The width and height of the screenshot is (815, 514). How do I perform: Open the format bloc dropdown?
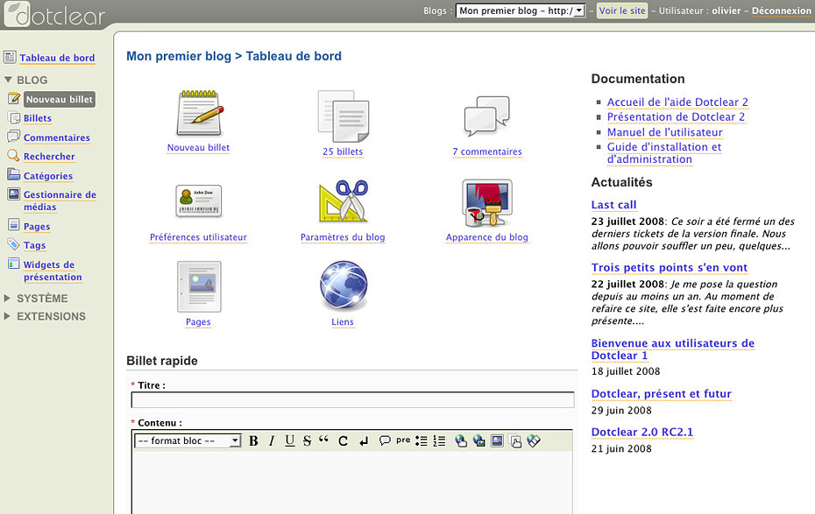coord(188,441)
